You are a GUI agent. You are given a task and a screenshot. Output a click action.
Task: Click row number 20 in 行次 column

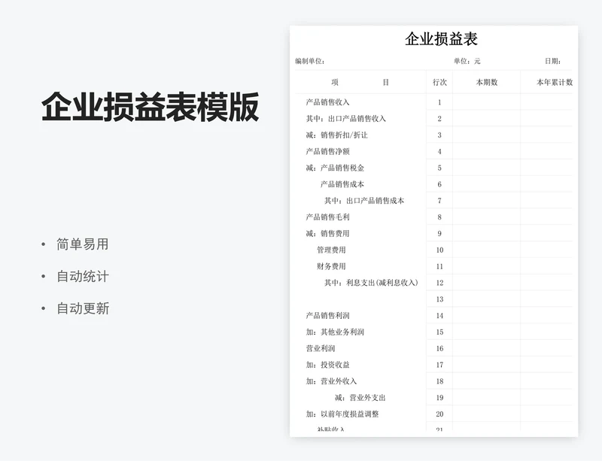pos(439,414)
